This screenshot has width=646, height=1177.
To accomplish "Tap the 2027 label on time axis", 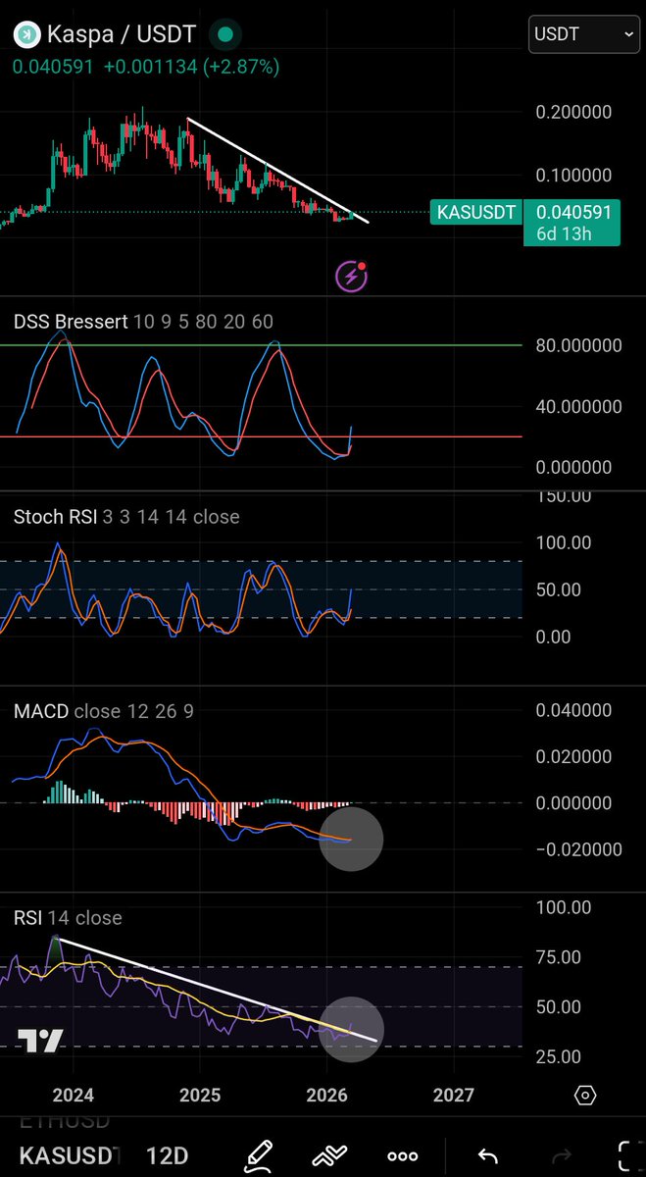I will (x=454, y=1095).
